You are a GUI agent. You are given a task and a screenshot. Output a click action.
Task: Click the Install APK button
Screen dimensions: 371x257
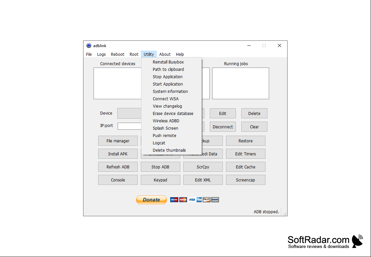point(118,154)
